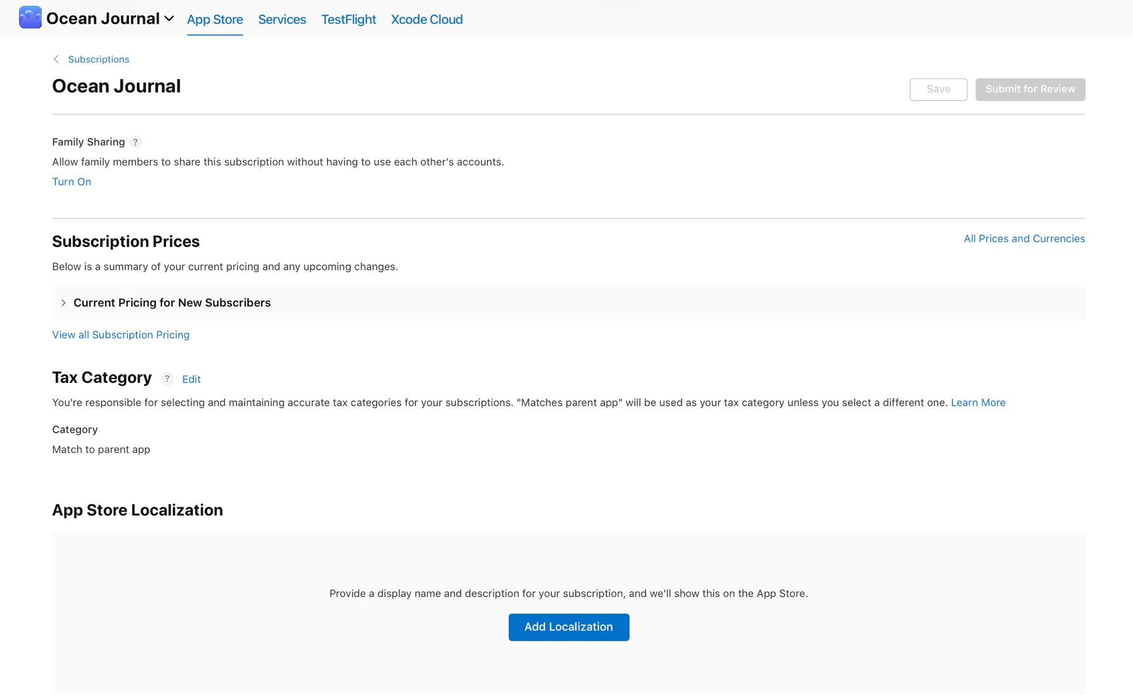This screenshot has width=1133, height=695.
Task: Click the Ocean Journal page heading
Action: point(116,86)
